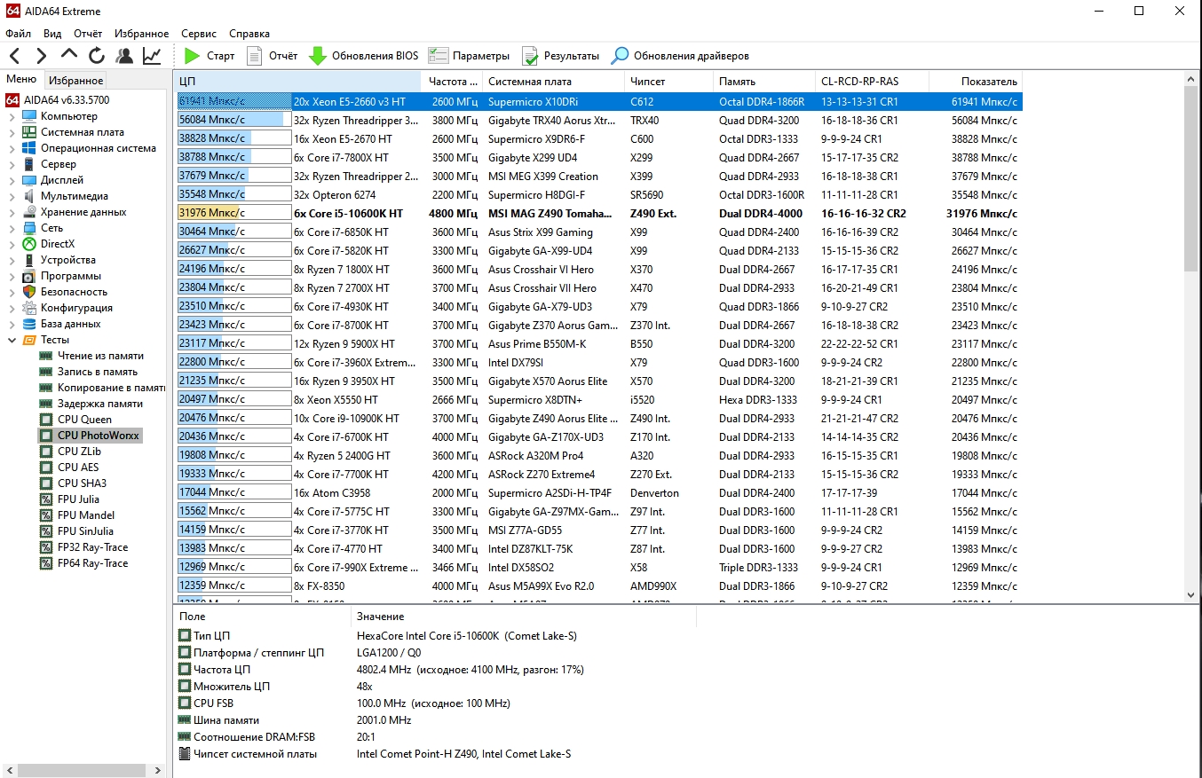Sort by the Память column header
1202x778 pixels.
click(764, 82)
